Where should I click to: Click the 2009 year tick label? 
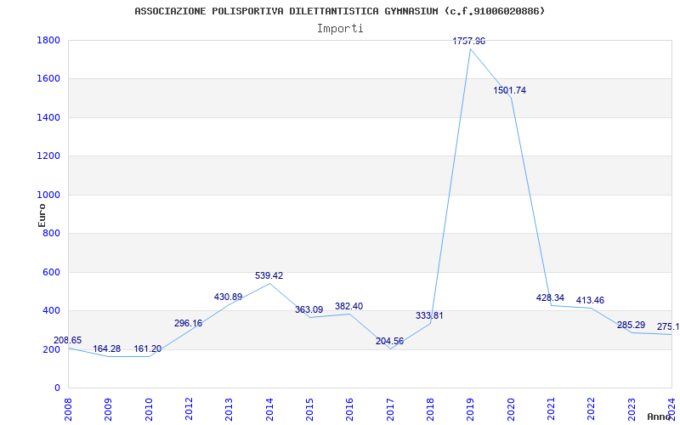109,410
